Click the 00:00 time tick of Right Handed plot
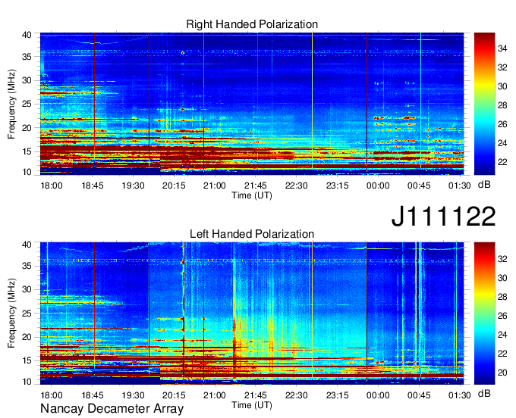The image size is (516, 418). pyautogui.click(x=378, y=186)
